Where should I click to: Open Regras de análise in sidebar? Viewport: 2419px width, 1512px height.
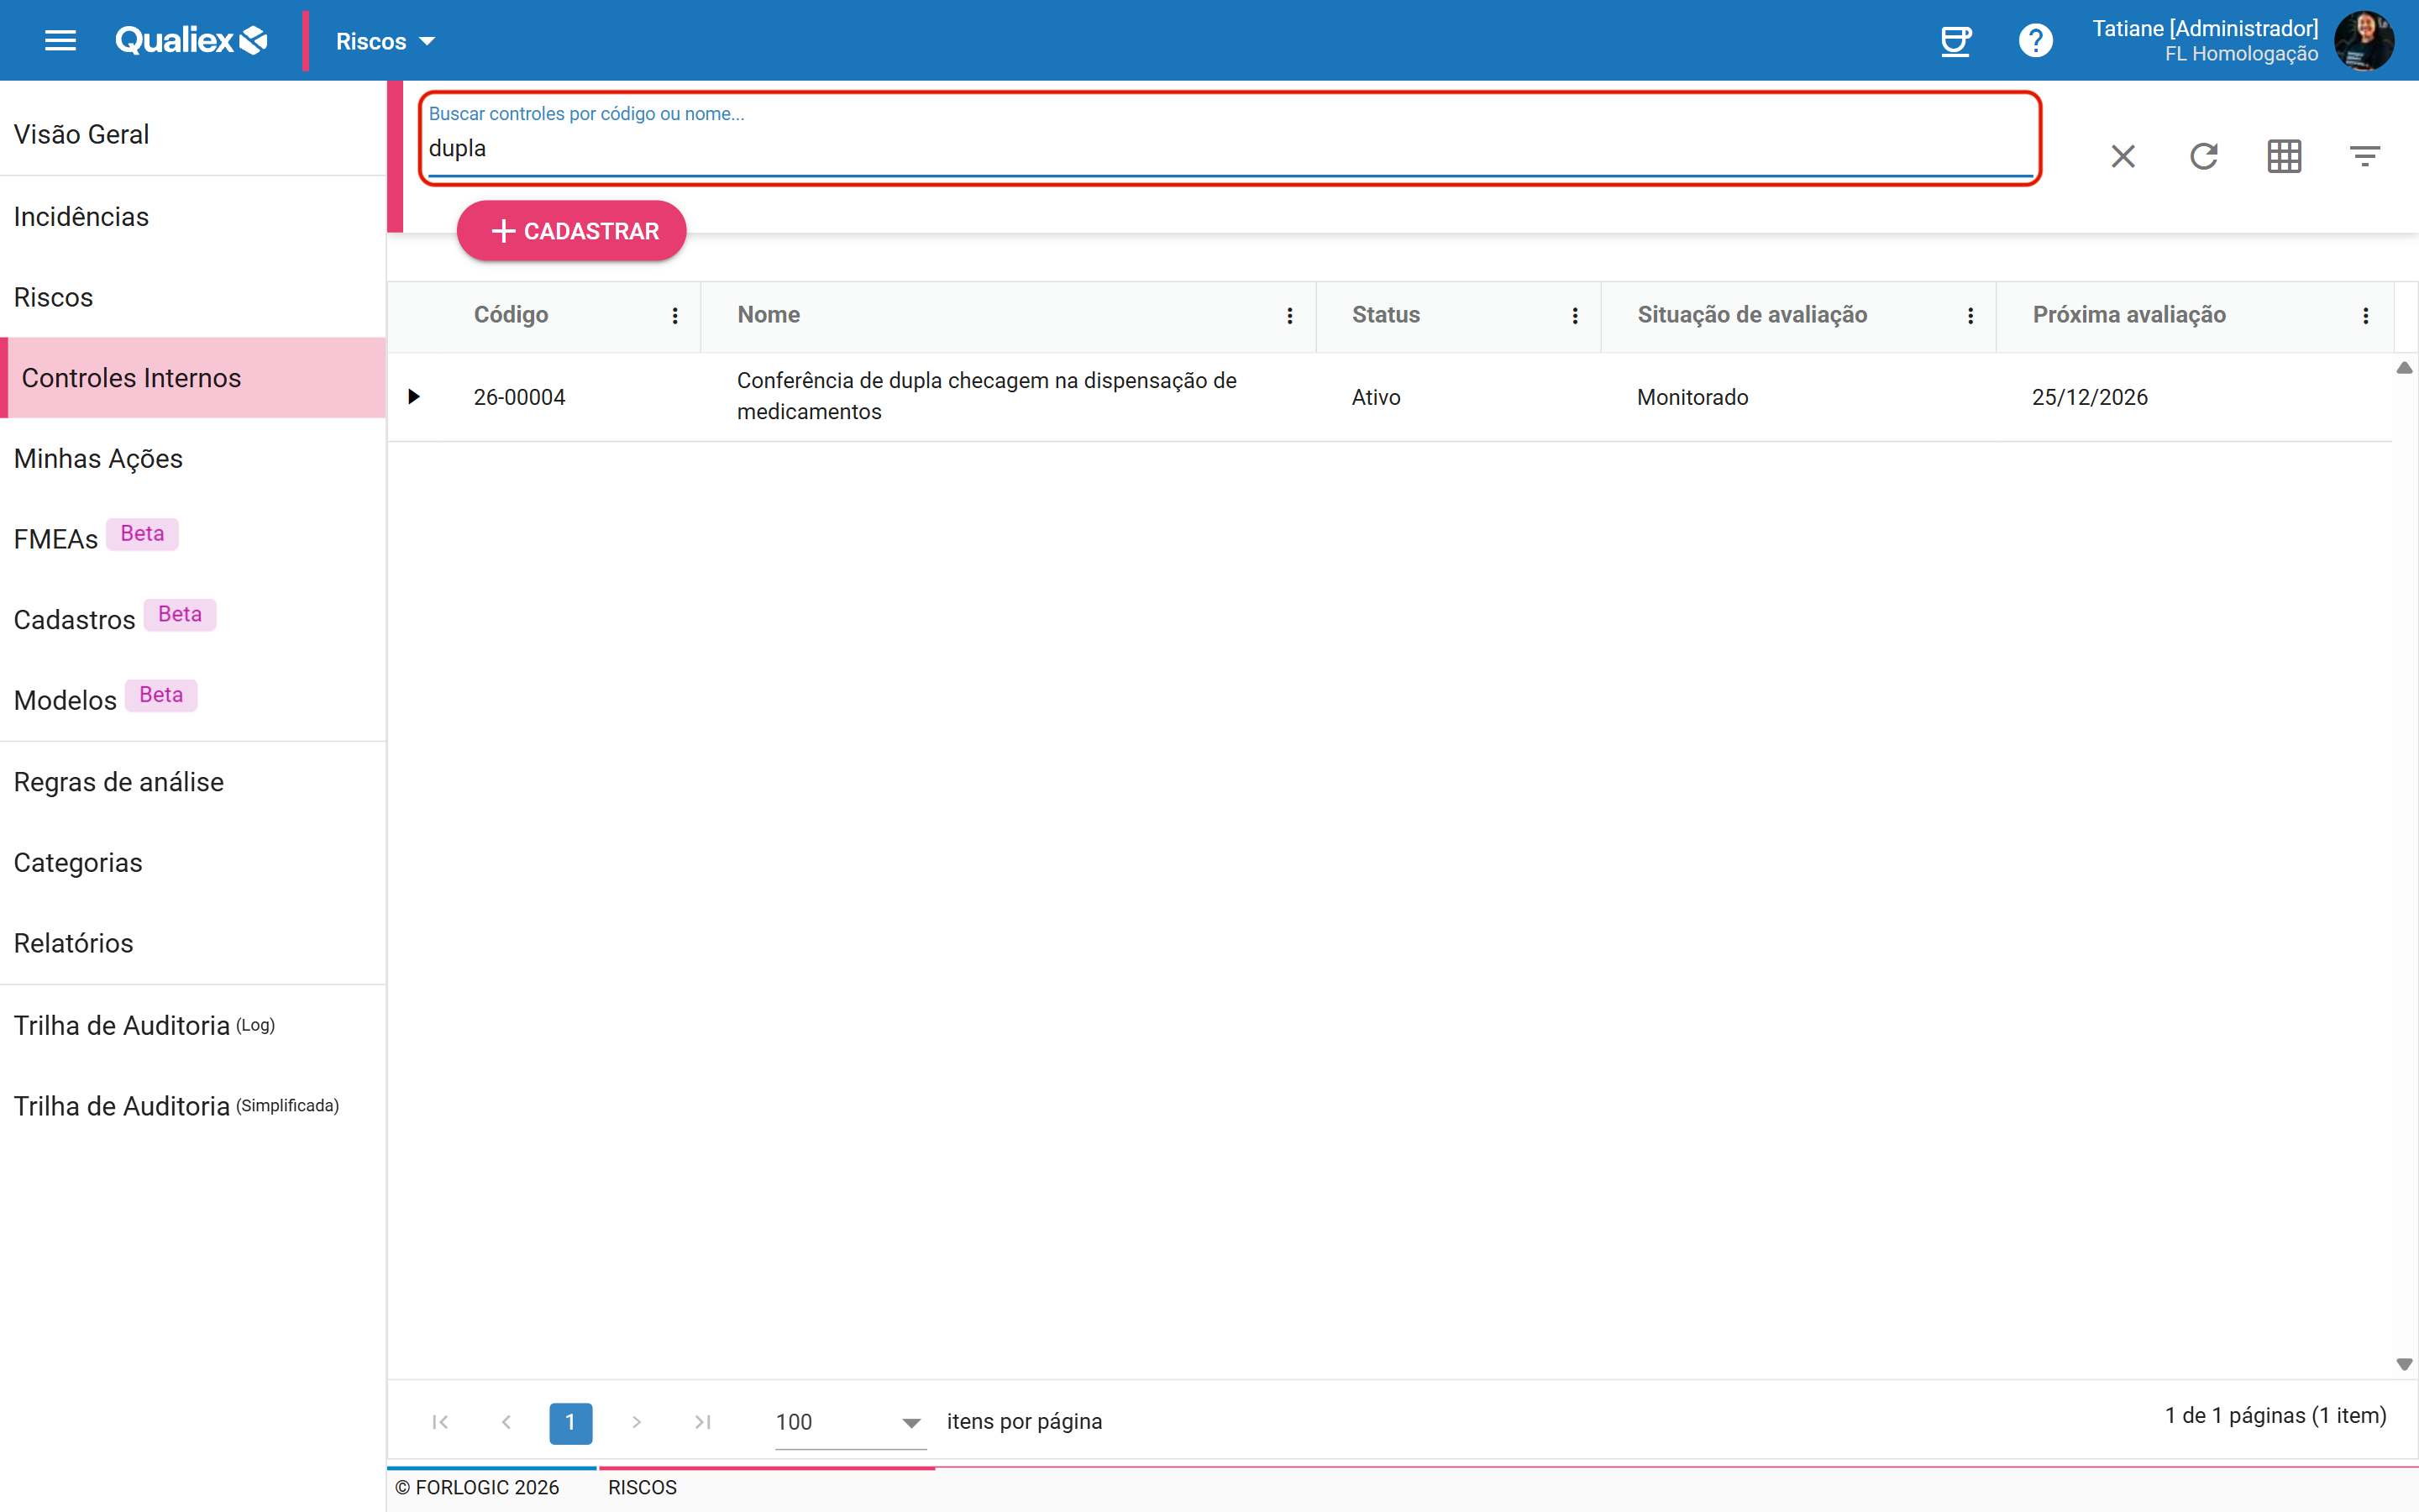click(x=193, y=782)
